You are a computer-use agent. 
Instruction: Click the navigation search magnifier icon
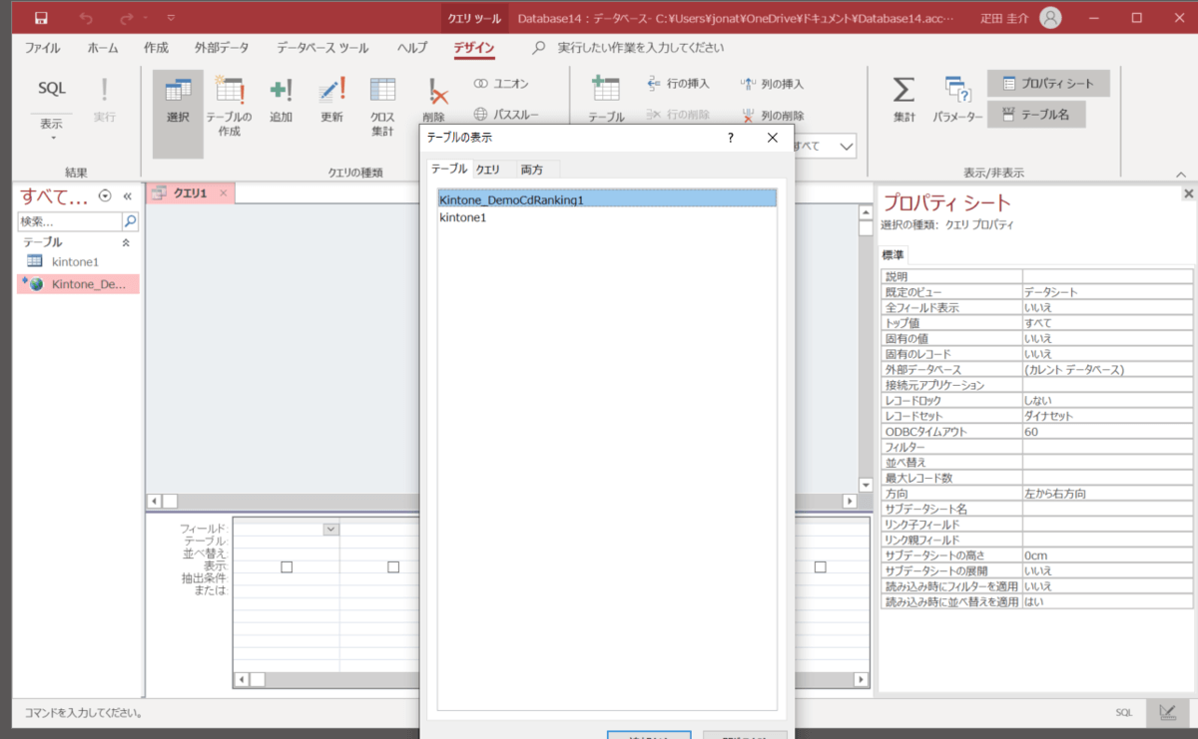tap(130, 221)
